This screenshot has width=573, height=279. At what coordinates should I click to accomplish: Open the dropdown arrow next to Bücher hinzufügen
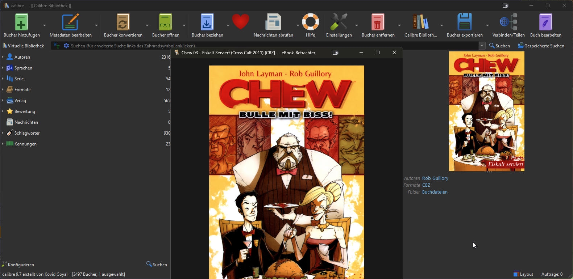(45, 25)
